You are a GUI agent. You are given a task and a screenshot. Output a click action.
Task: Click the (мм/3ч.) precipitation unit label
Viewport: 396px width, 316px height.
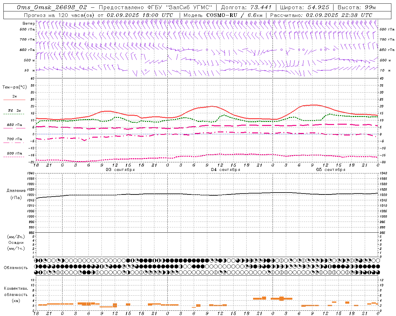[x=16, y=237]
